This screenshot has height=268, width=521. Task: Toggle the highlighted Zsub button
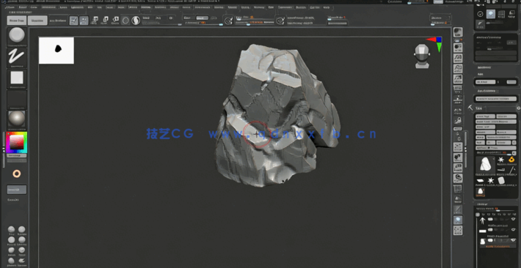[x=202, y=18]
